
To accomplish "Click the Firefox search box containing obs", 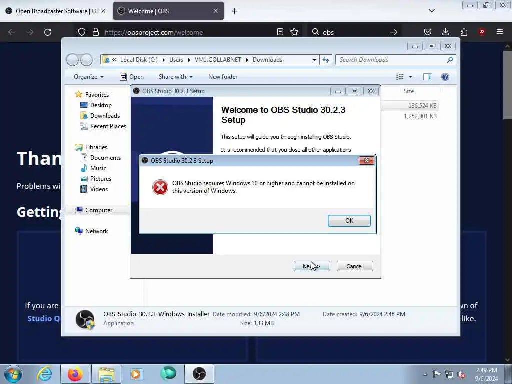I will click(354, 32).
